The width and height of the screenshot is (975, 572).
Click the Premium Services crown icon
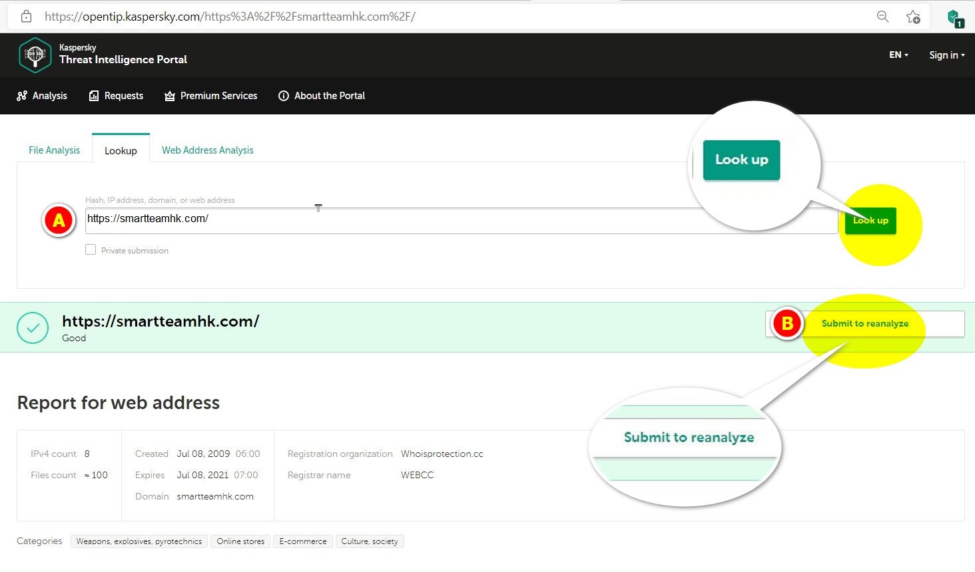tap(170, 96)
